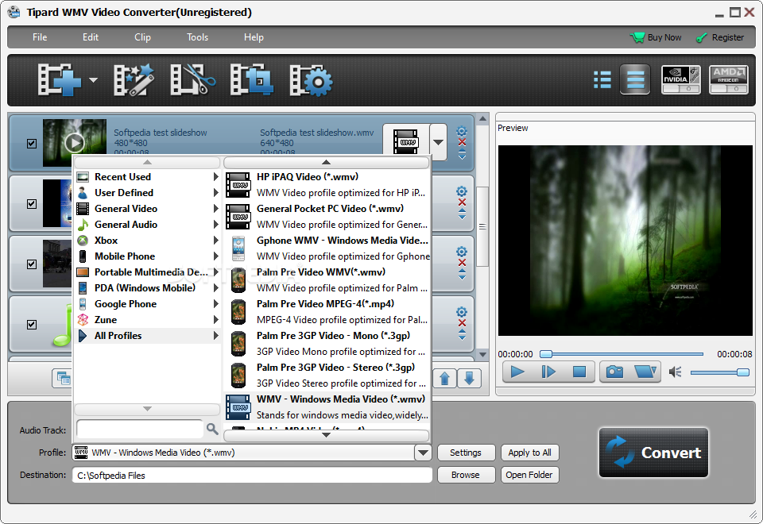
Task: Choose HP iPAQ Video (*.wmv) profile
Action: click(x=327, y=185)
